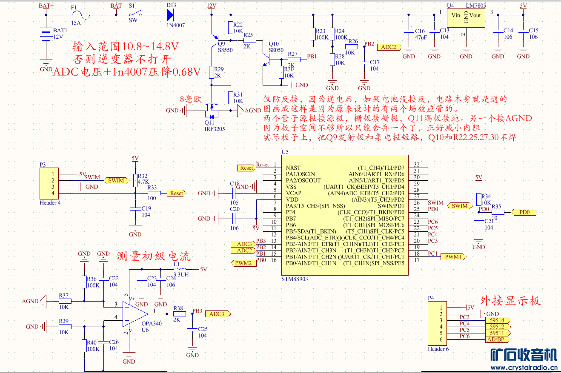This screenshot has width=561, height=373.
Task: Select the U5 STM8S903 microcontroller body
Action: click(x=344, y=215)
